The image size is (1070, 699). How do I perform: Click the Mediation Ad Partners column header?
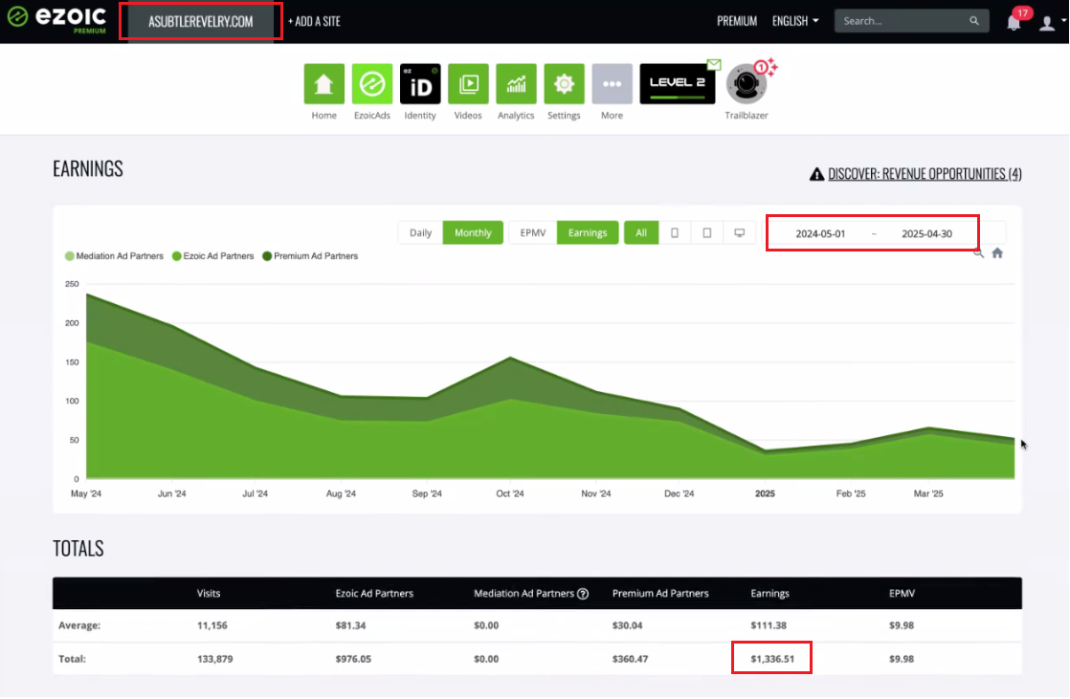pos(524,593)
